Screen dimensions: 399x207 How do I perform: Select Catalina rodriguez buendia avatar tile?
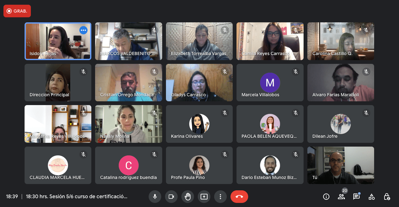point(128,165)
